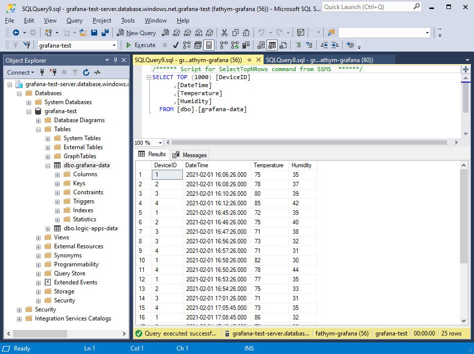Click the Increase Indent icon
The image size is (474, 354).
pos(335,45)
